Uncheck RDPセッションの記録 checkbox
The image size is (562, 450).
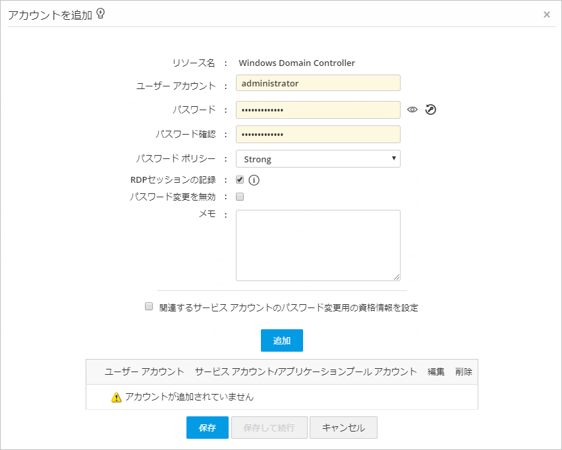coord(240,179)
